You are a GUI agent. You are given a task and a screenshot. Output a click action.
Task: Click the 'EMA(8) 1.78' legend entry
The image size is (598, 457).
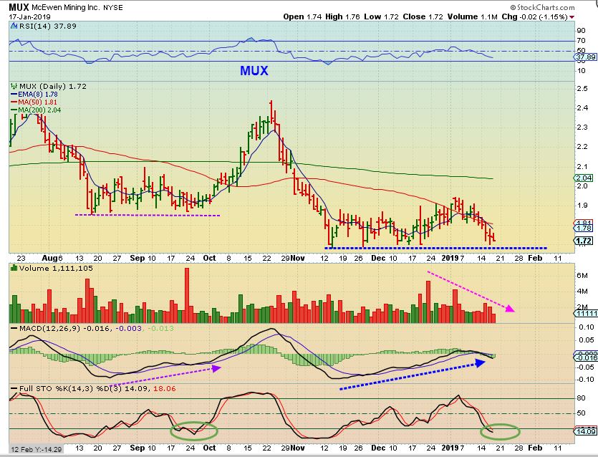pyautogui.click(x=38, y=95)
